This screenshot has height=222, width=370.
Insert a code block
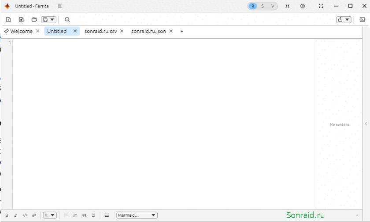click(93, 215)
